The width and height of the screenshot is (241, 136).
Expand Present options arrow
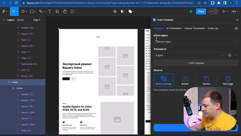click(x=227, y=12)
